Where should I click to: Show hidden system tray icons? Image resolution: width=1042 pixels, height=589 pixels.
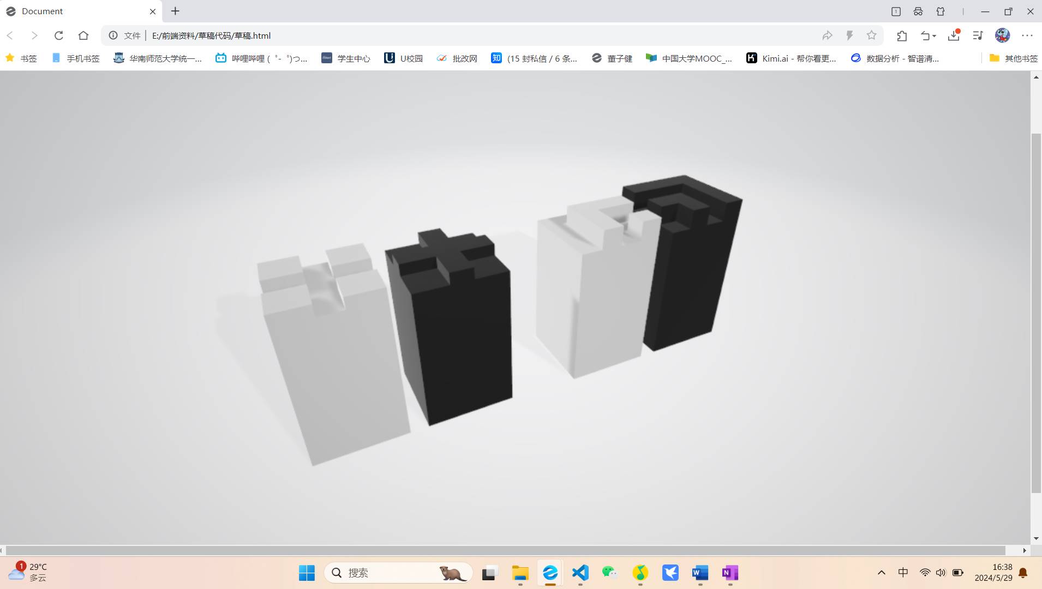tap(881, 573)
